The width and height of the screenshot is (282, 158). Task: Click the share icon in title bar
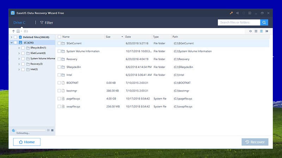pyautogui.click(x=237, y=13)
